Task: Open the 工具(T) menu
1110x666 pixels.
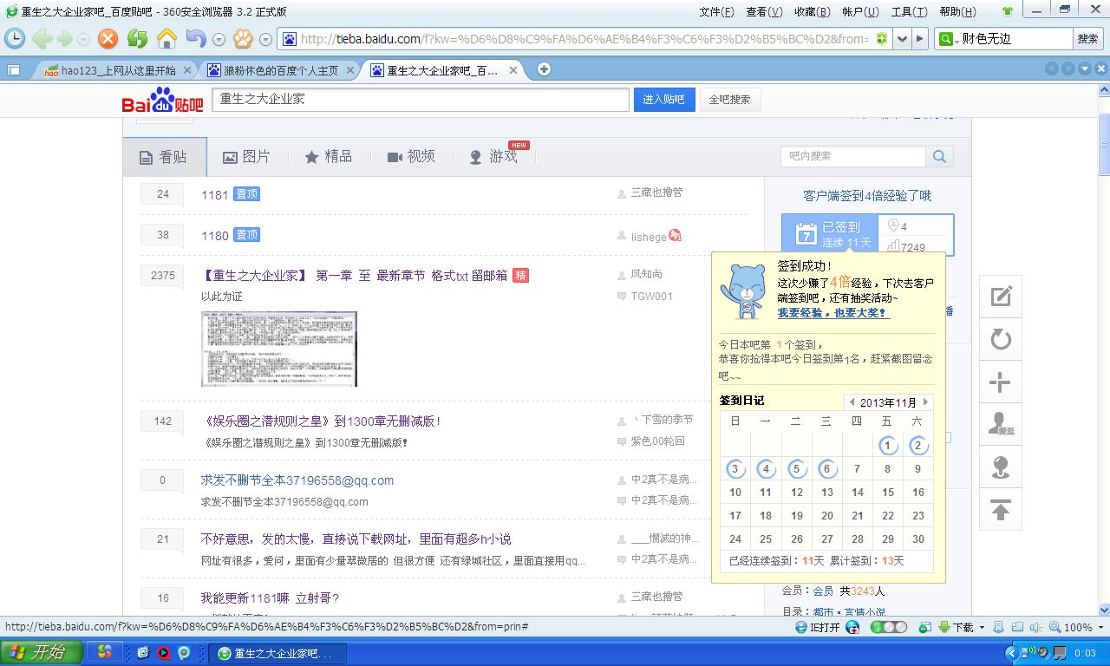Action: tap(909, 11)
